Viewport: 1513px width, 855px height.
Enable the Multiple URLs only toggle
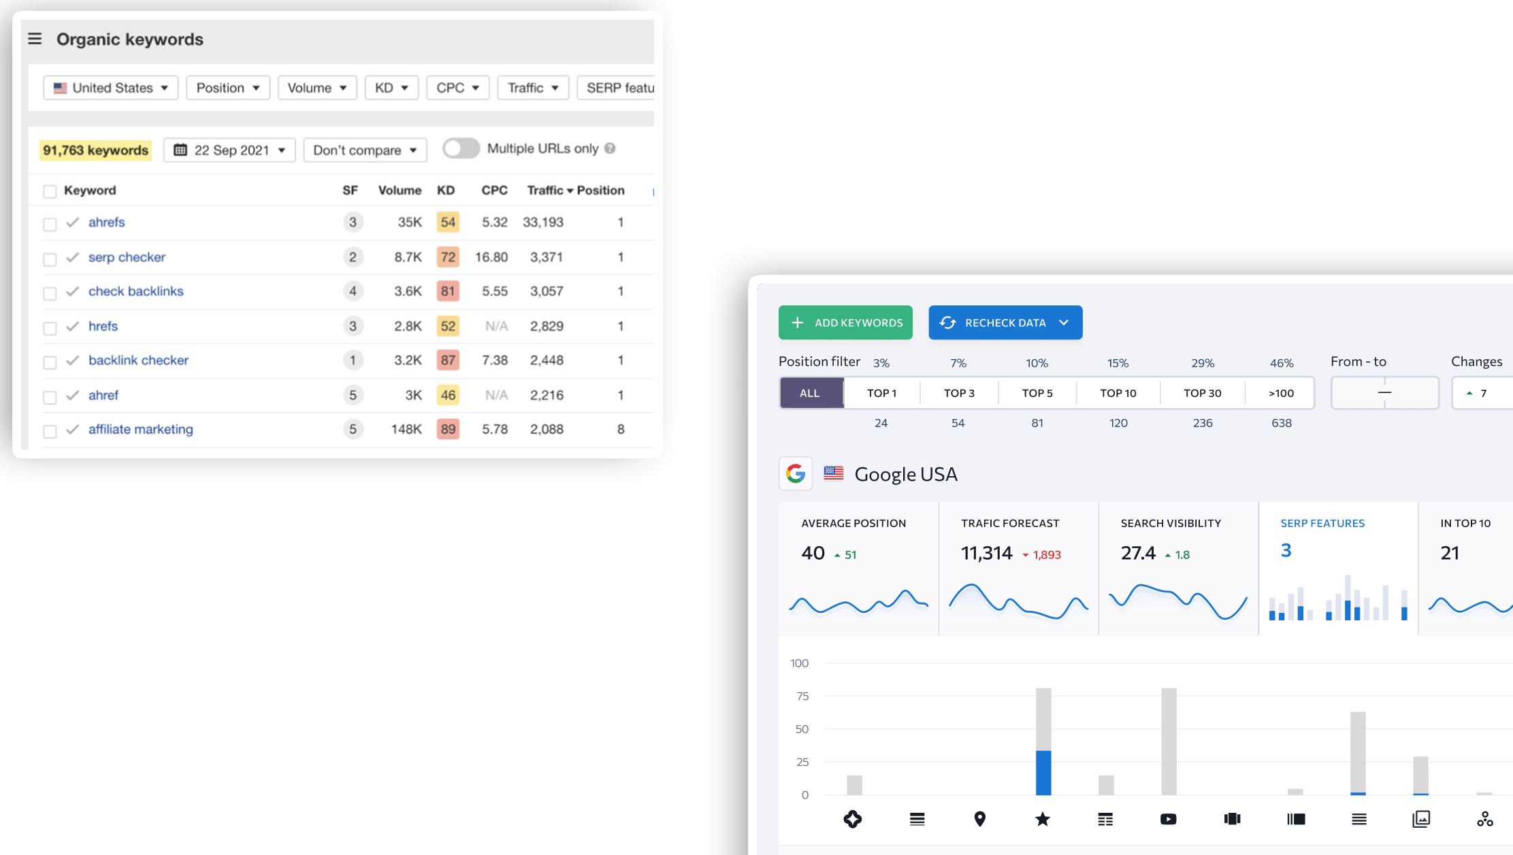point(461,148)
